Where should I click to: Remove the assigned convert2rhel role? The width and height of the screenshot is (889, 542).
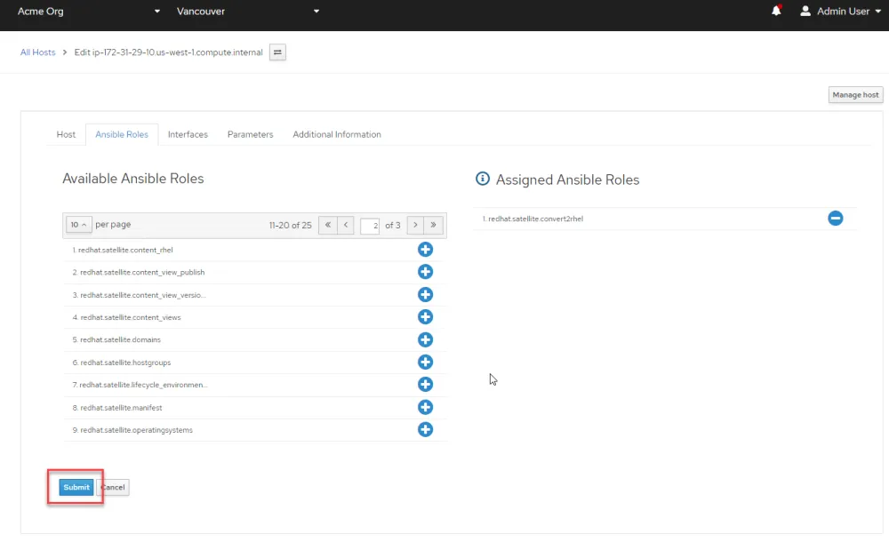[835, 218]
